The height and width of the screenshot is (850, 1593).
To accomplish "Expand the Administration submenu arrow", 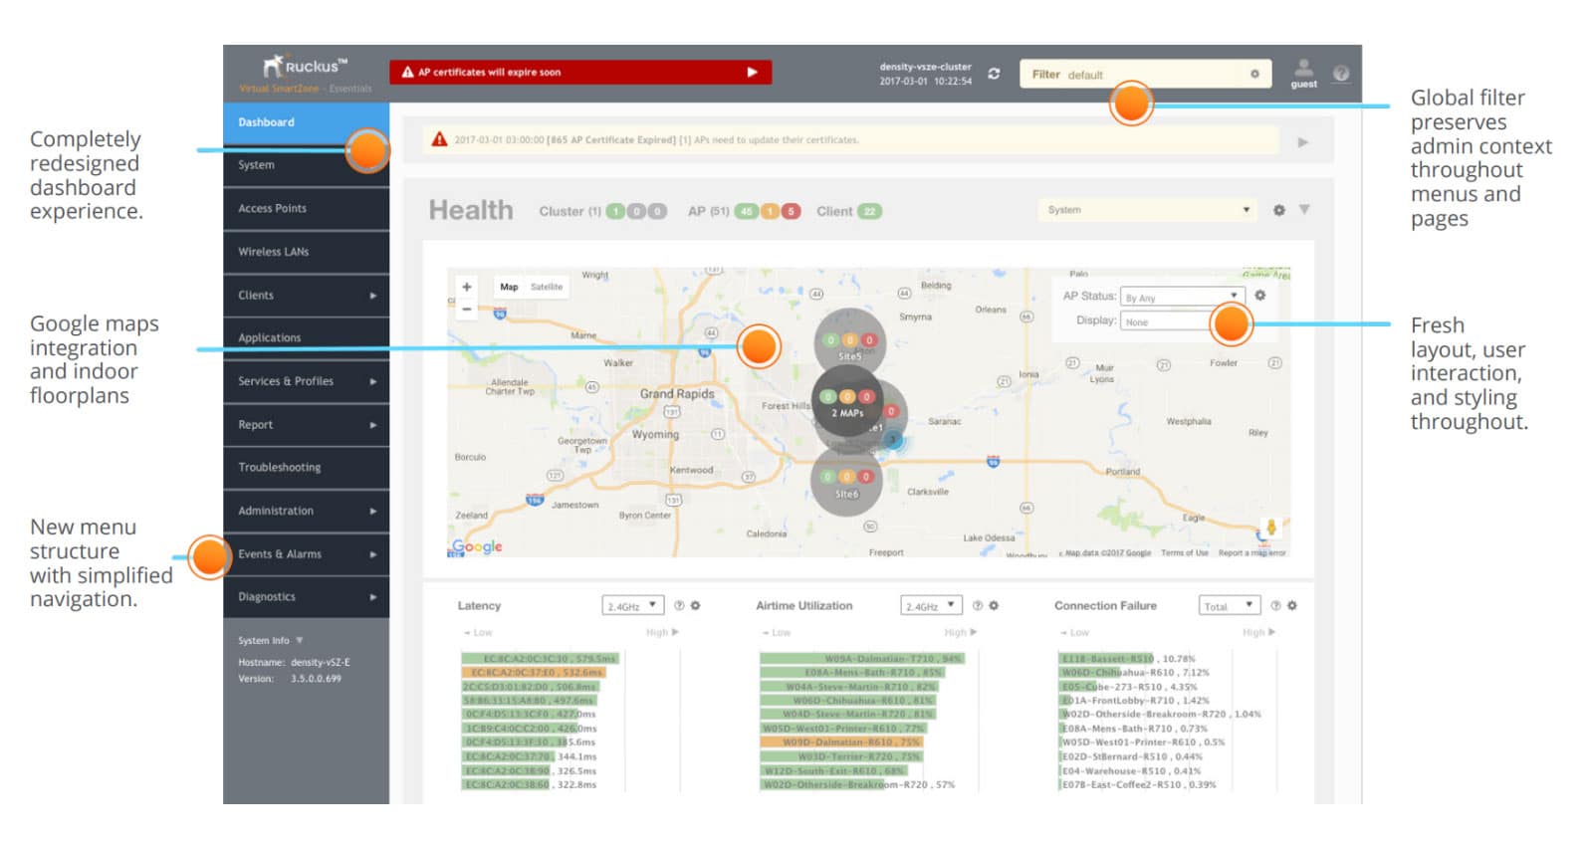I will click(373, 512).
